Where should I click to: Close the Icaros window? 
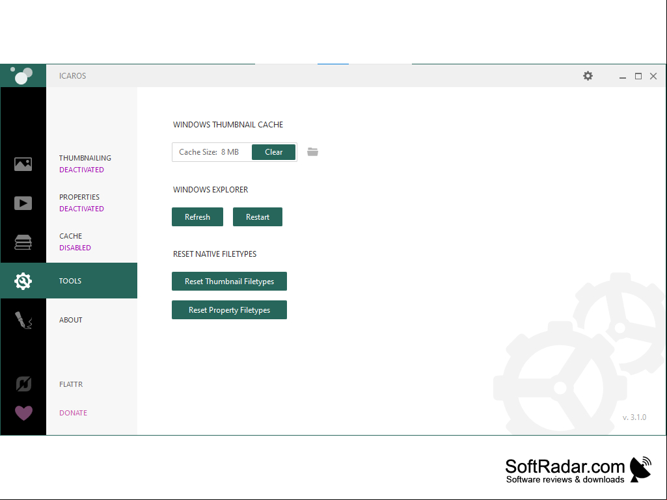pos(653,76)
